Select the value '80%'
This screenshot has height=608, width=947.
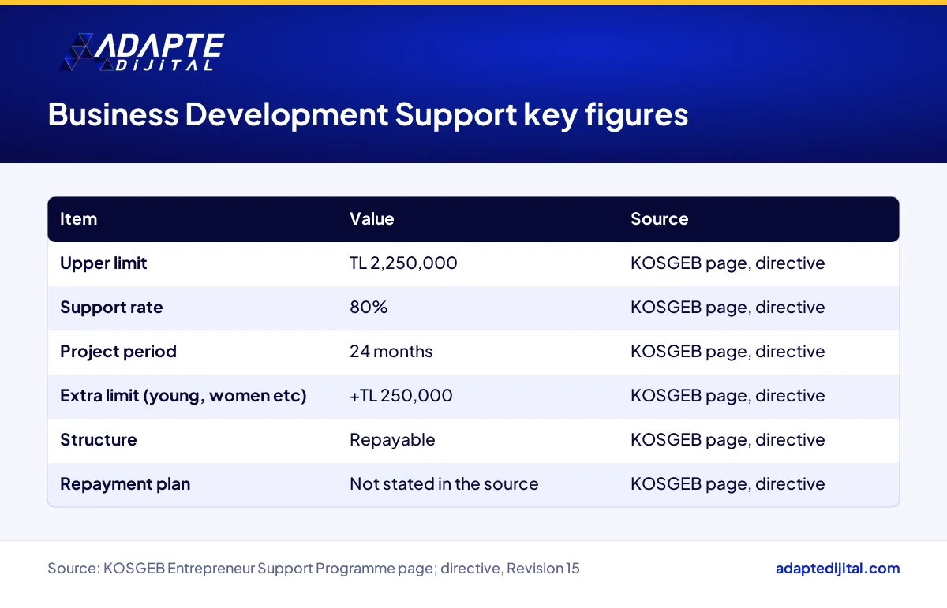point(369,308)
